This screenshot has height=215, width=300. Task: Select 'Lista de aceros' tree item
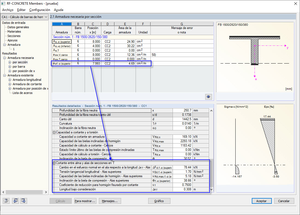22,93
